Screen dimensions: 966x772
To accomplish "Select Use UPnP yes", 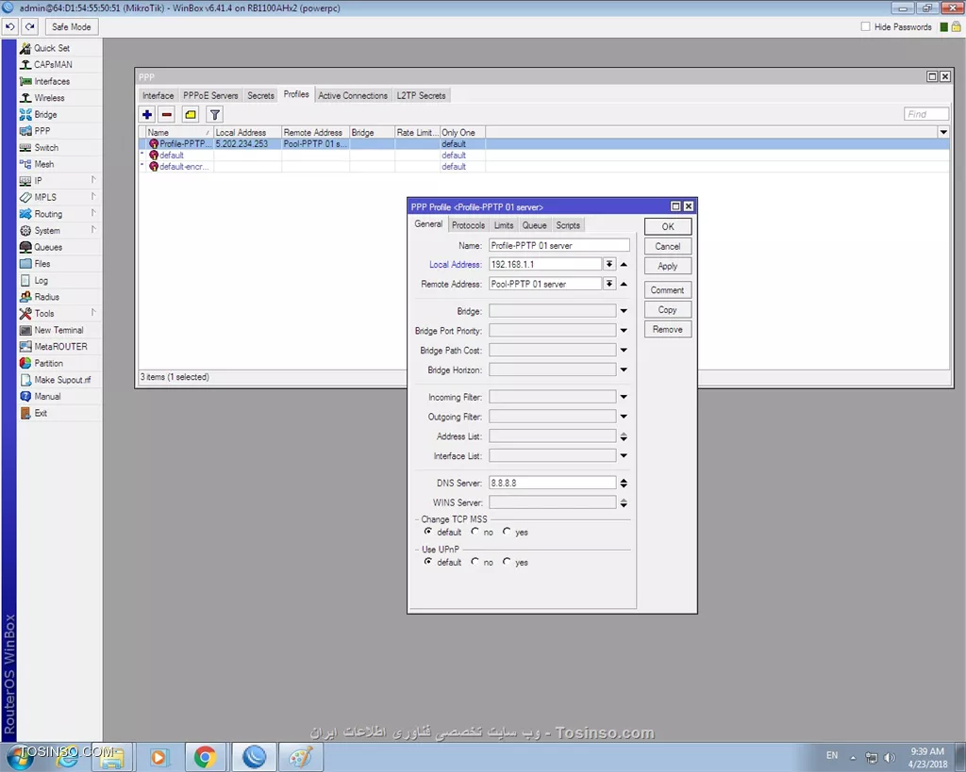I will 507,562.
